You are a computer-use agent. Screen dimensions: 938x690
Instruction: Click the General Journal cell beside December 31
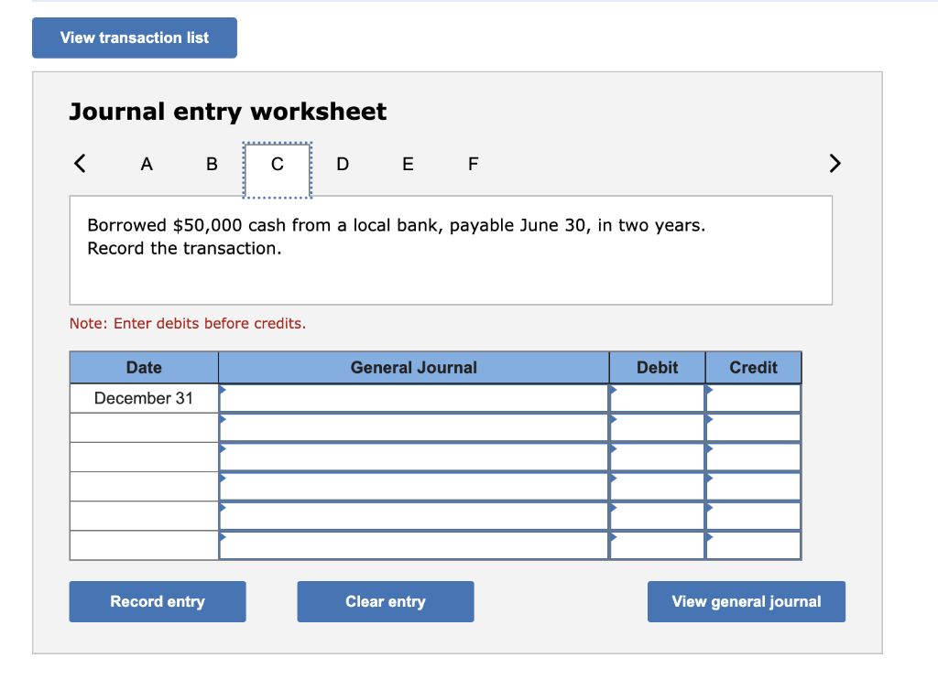(412, 398)
